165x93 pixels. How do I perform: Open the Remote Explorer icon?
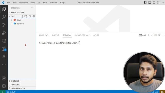coord(4,41)
